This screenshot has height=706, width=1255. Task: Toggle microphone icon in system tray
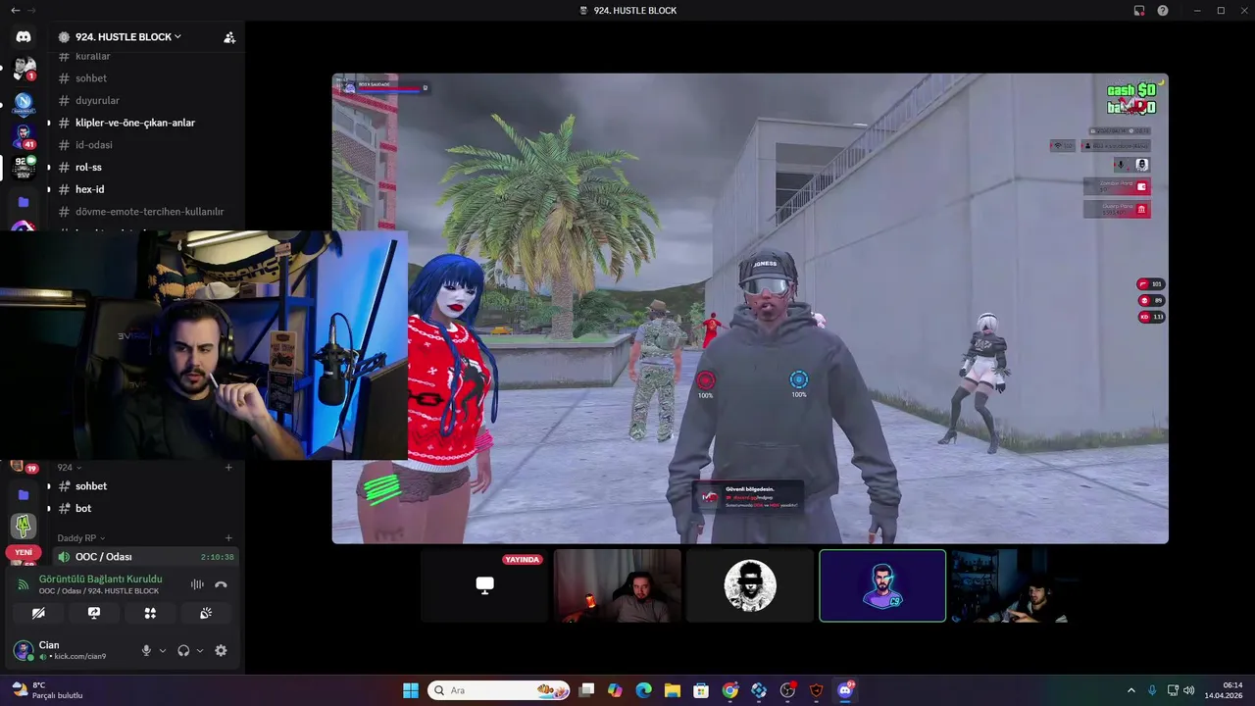(x=1152, y=690)
